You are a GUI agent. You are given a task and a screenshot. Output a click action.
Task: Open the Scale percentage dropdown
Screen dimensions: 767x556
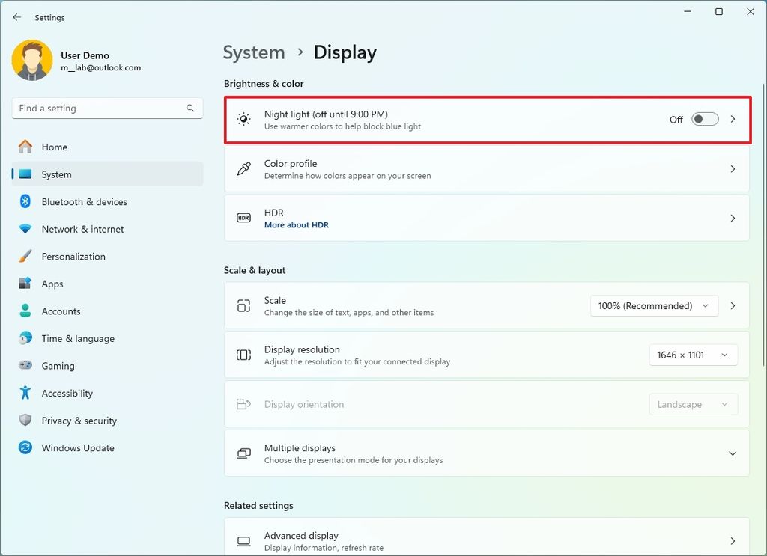click(x=655, y=306)
